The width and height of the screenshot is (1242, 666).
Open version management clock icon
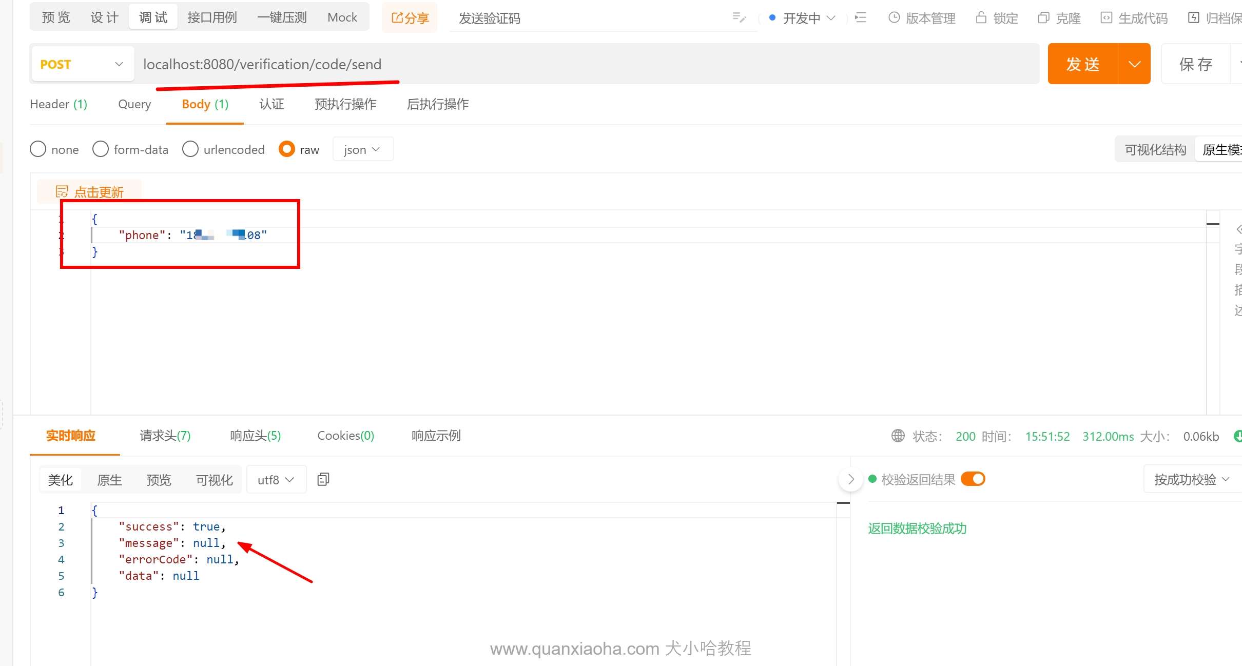coord(894,18)
